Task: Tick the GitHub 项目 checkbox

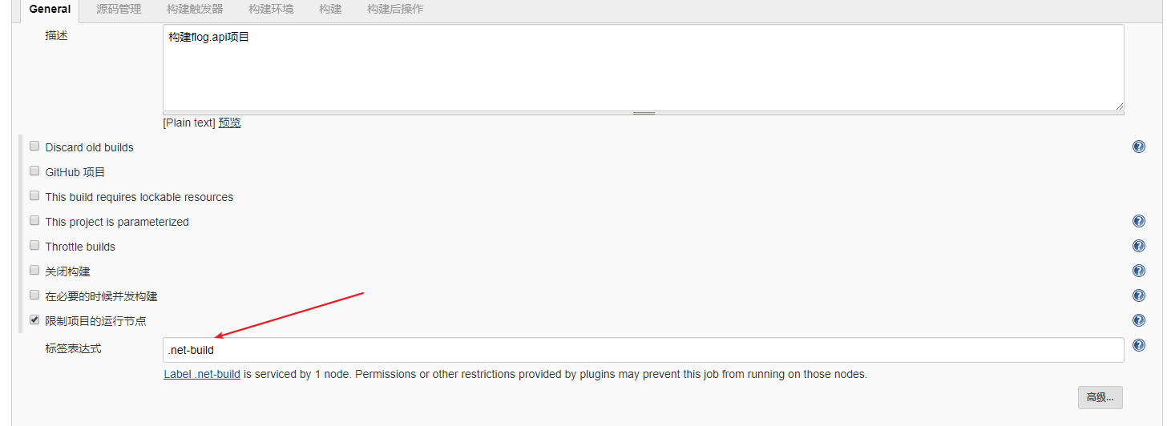Action: click(34, 171)
